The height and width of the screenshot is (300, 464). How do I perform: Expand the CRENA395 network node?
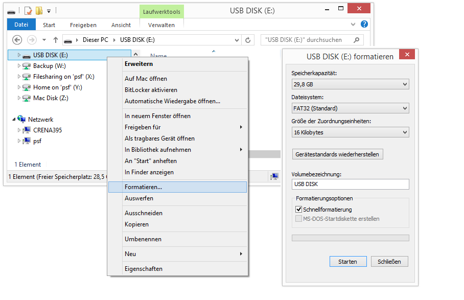pyautogui.click(x=19, y=130)
